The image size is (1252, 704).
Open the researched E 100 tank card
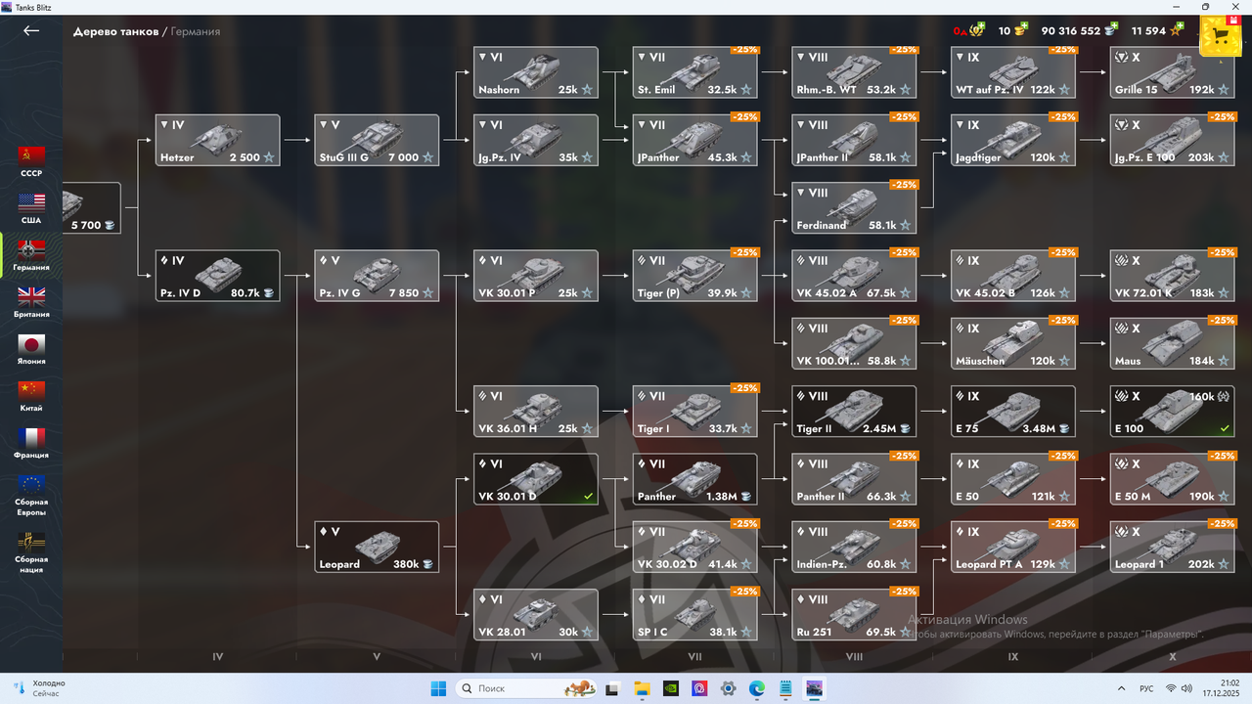coord(1173,411)
